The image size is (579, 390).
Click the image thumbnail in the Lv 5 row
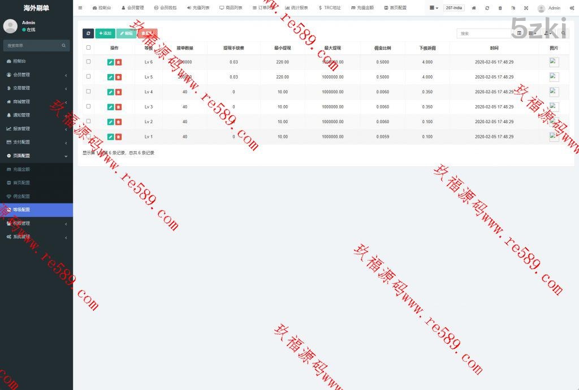[554, 77]
